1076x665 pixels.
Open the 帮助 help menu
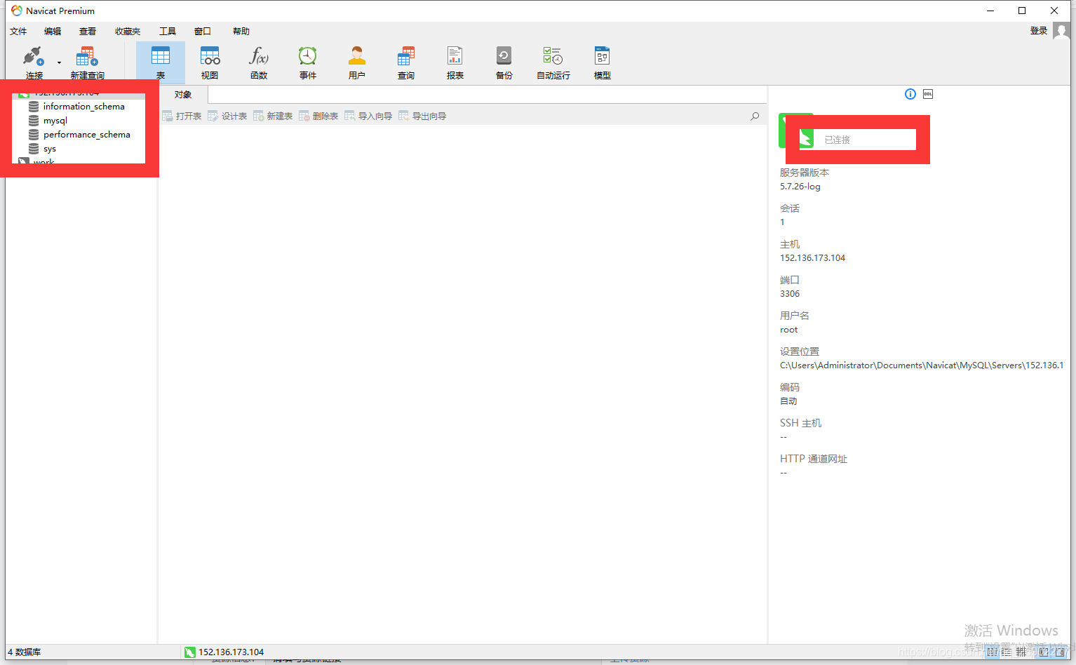(241, 31)
